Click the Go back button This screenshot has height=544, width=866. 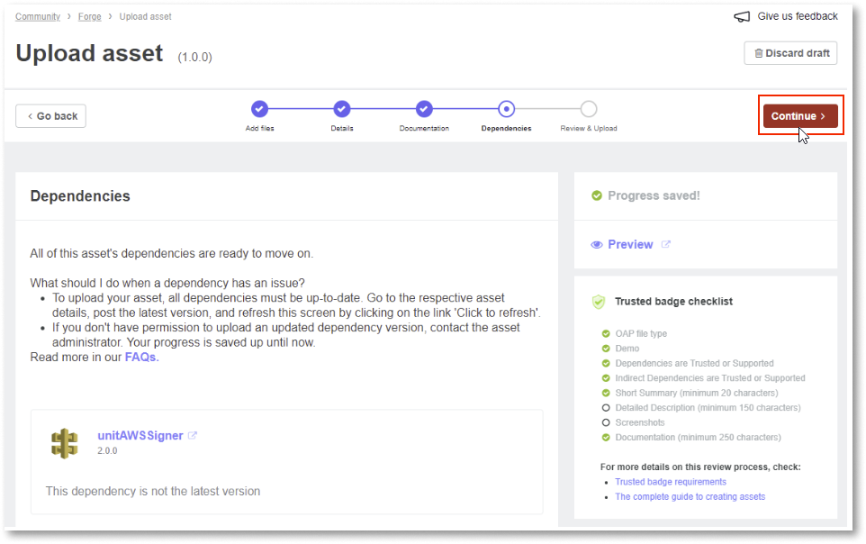click(50, 116)
